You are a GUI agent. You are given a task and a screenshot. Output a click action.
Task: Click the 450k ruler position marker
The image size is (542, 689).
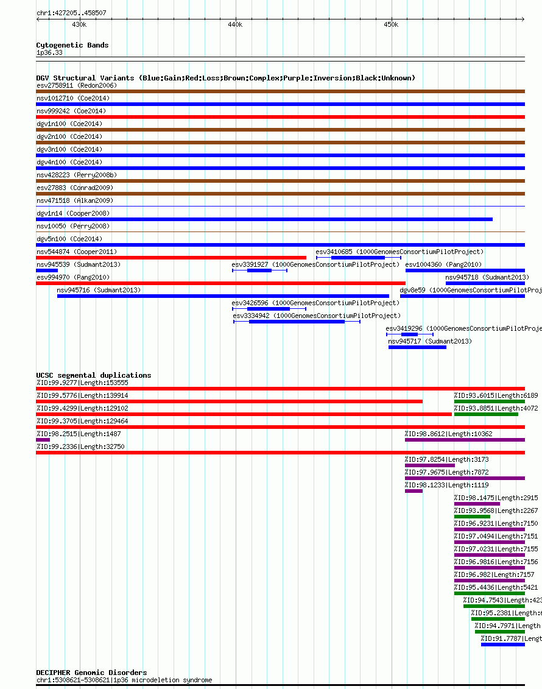click(391, 24)
